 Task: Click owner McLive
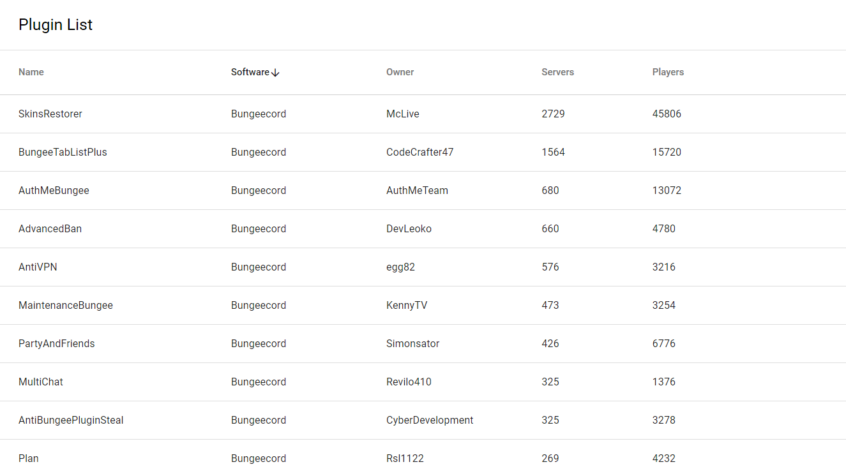tap(403, 114)
